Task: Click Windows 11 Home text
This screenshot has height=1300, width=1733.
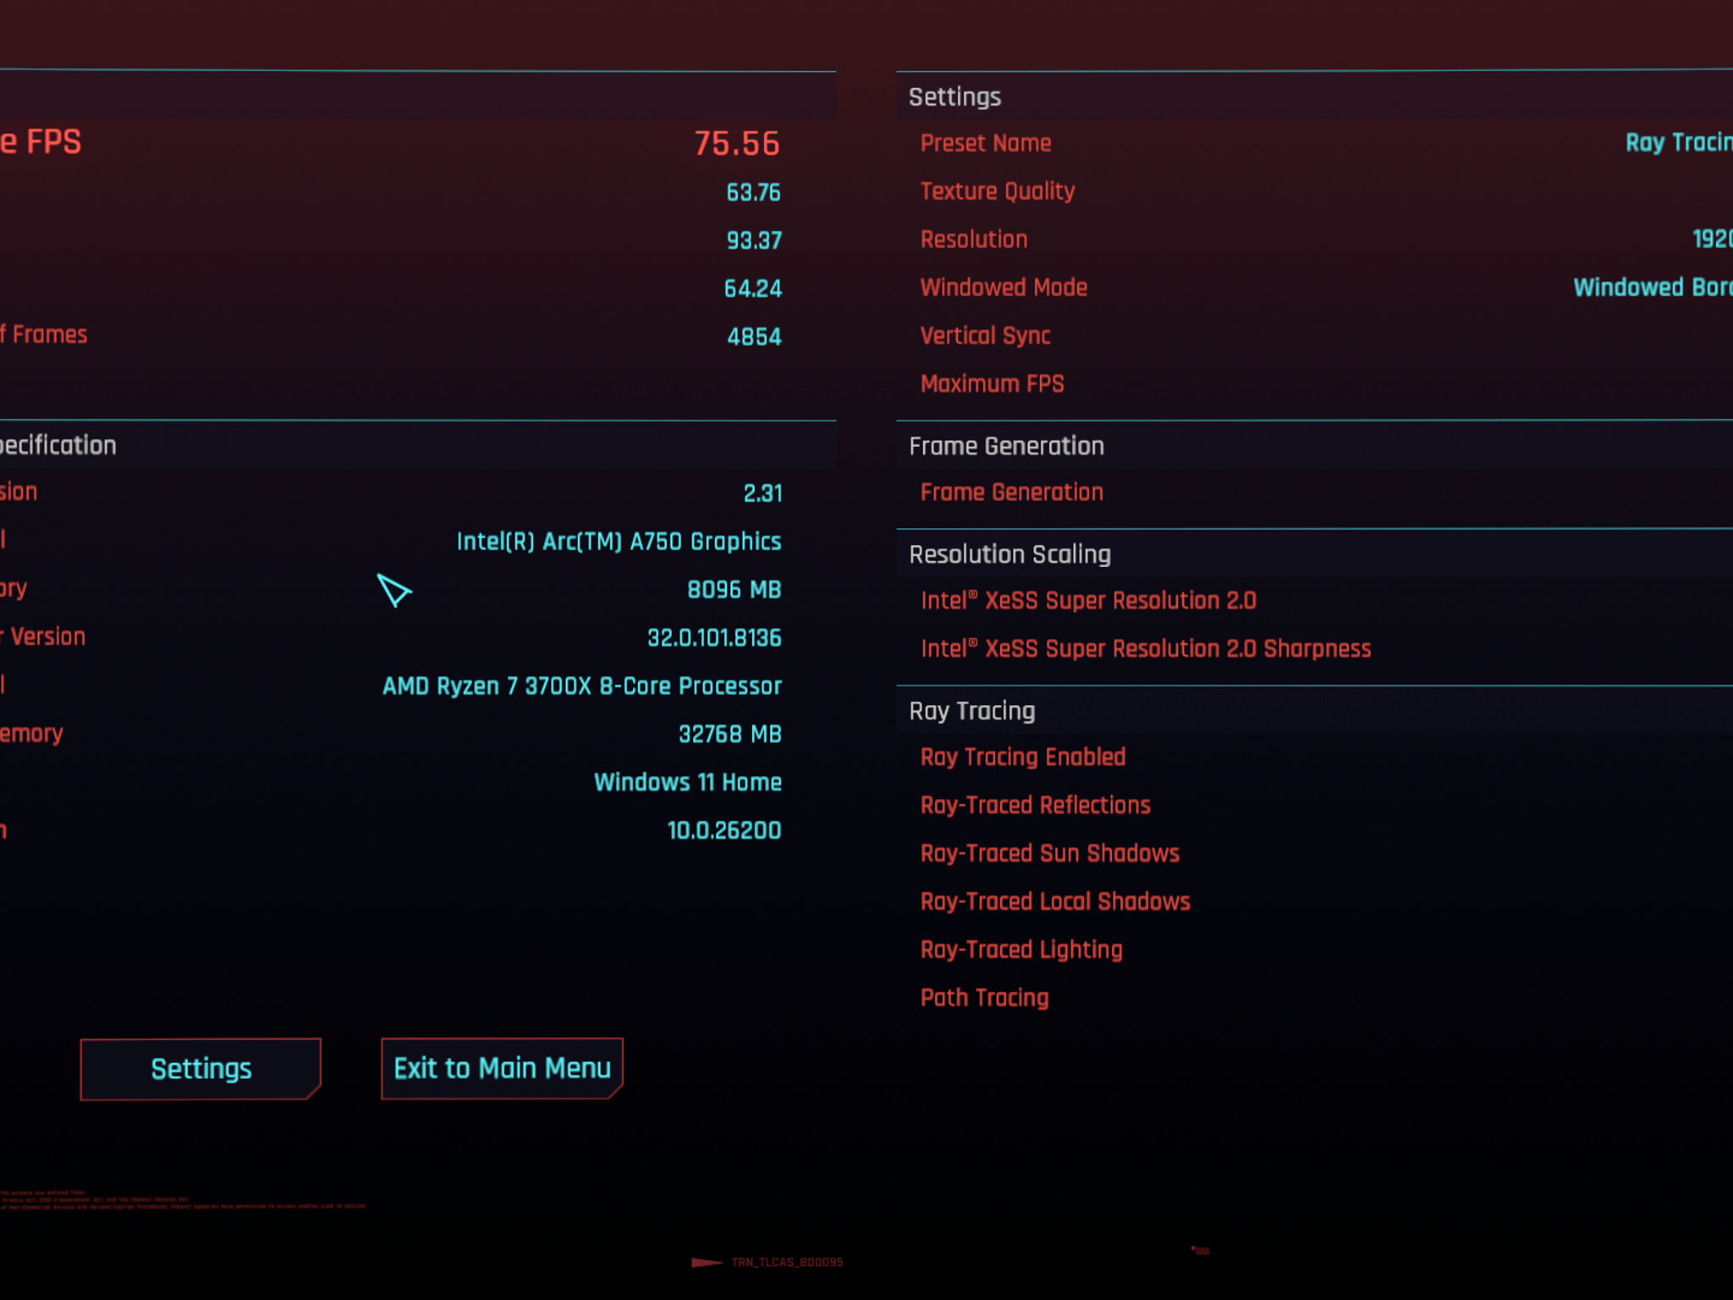Action: pos(687,783)
